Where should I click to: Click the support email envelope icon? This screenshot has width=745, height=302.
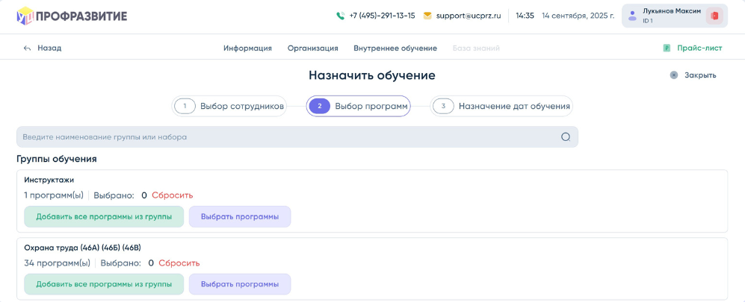(x=427, y=16)
